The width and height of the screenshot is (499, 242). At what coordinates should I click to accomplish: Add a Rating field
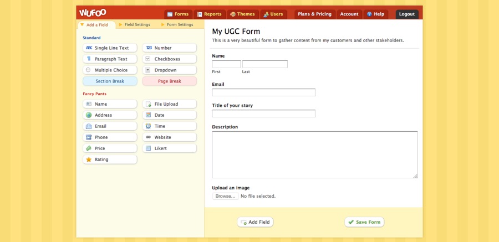click(x=110, y=159)
